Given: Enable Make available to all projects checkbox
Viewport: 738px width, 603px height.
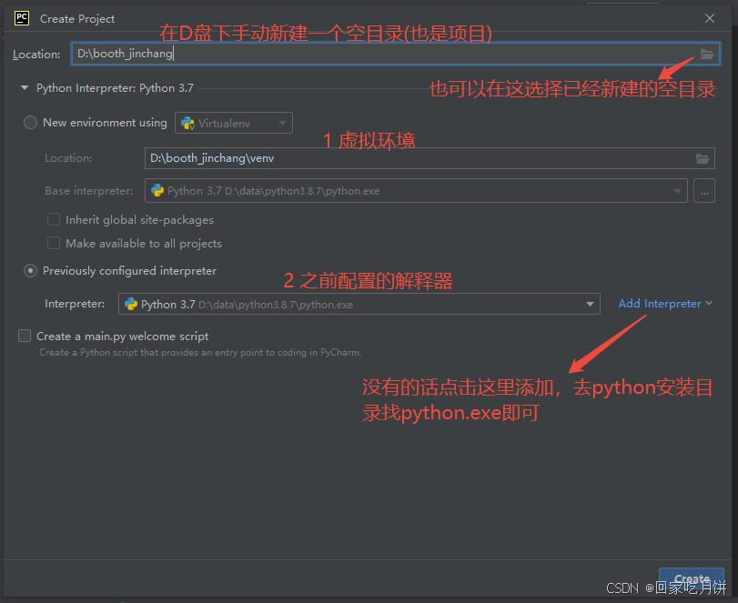Looking at the screenshot, I should coord(54,243).
